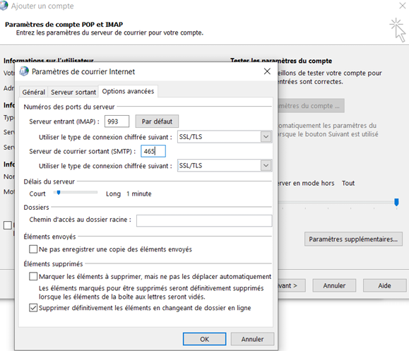Viewport: 409px width, 351px height.
Task: Click Annuler in the Internet mail dialog
Action: tap(252, 339)
